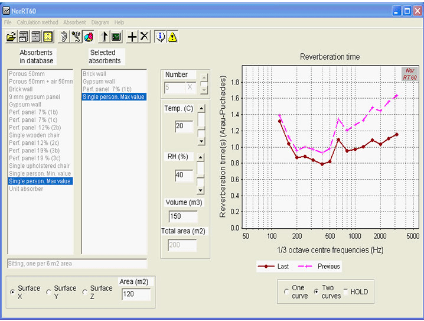The width and height of the screenshot is (424, 321).
Task: Choose the One curve radio option
Action: click(x=286, y=291)
